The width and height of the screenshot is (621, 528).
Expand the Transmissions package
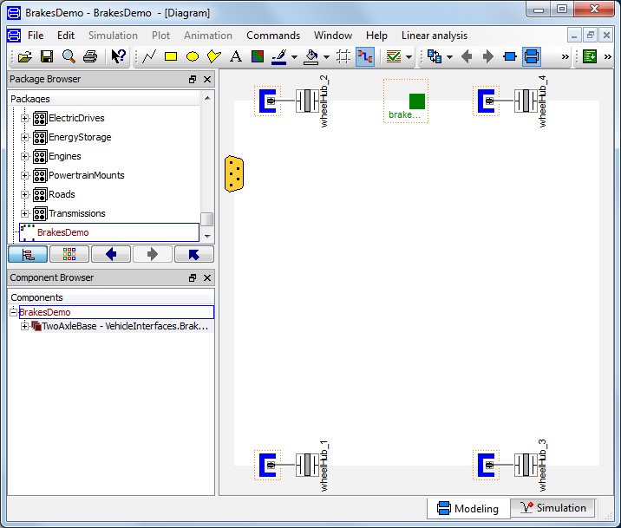coord(25,213)
